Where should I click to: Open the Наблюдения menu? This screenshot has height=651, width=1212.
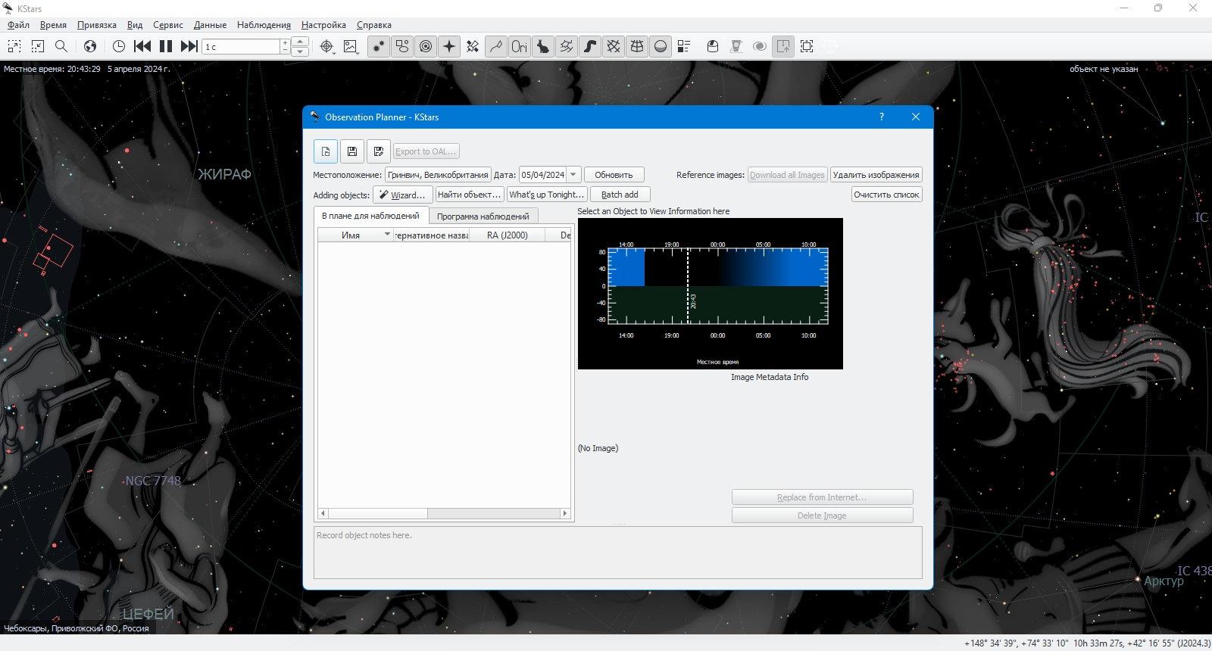[264, 25]
